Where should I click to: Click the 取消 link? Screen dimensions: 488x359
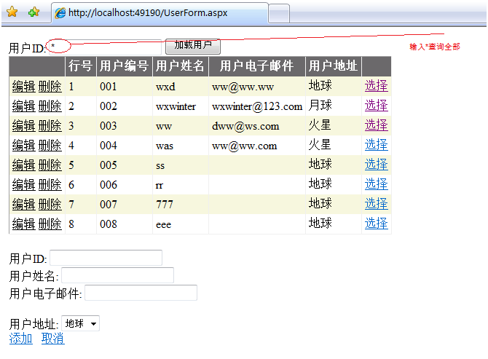(53, 339)
